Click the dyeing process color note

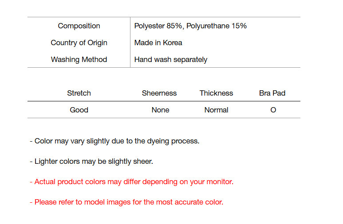pos(114,141)
